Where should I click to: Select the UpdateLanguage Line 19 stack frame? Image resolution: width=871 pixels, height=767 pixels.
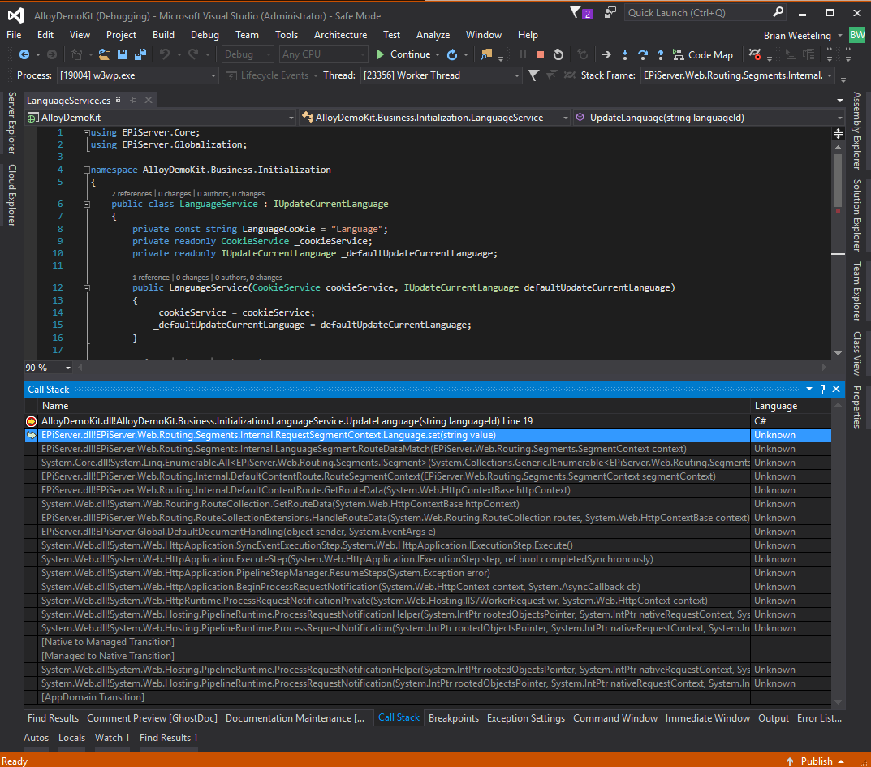point(428,421)
